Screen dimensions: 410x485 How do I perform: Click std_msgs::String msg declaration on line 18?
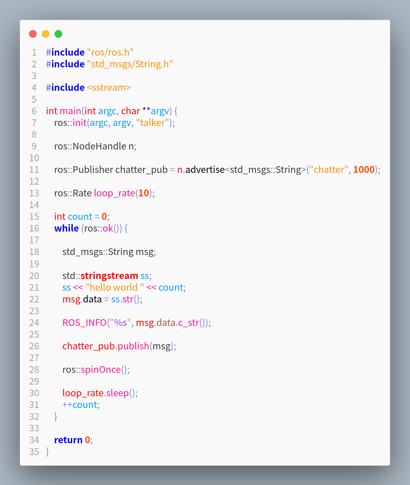pyautogui.click(x=109, y=252)
